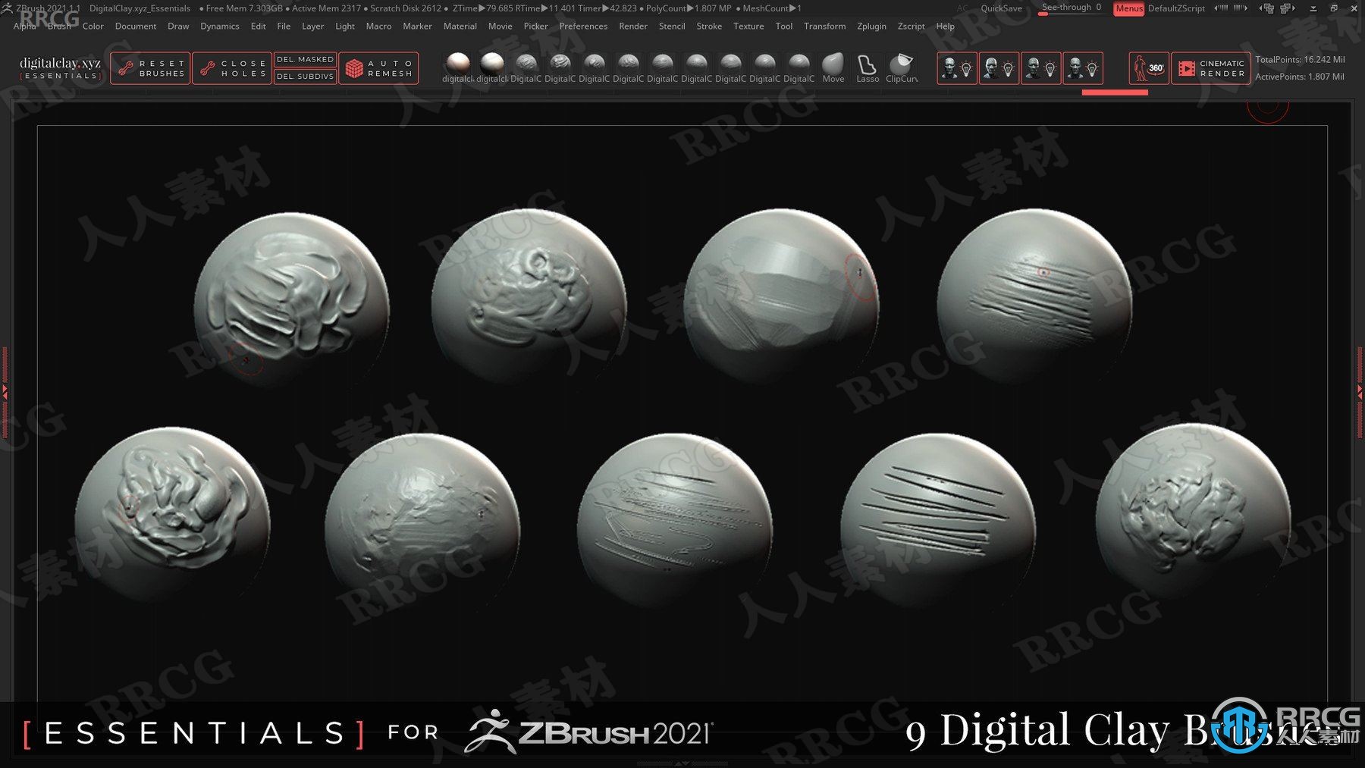Open the Document menu
The image size is (1365, 768).
(x=136, y=26)
